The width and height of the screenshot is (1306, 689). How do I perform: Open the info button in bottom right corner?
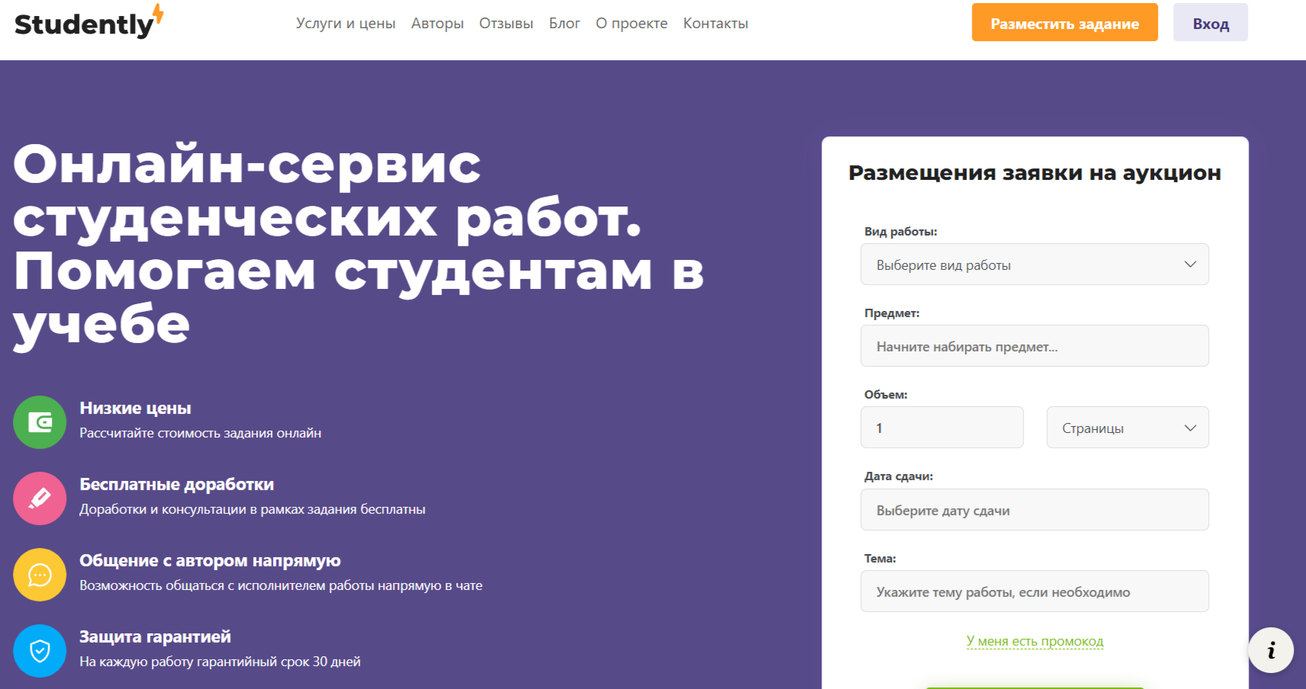1270,649
